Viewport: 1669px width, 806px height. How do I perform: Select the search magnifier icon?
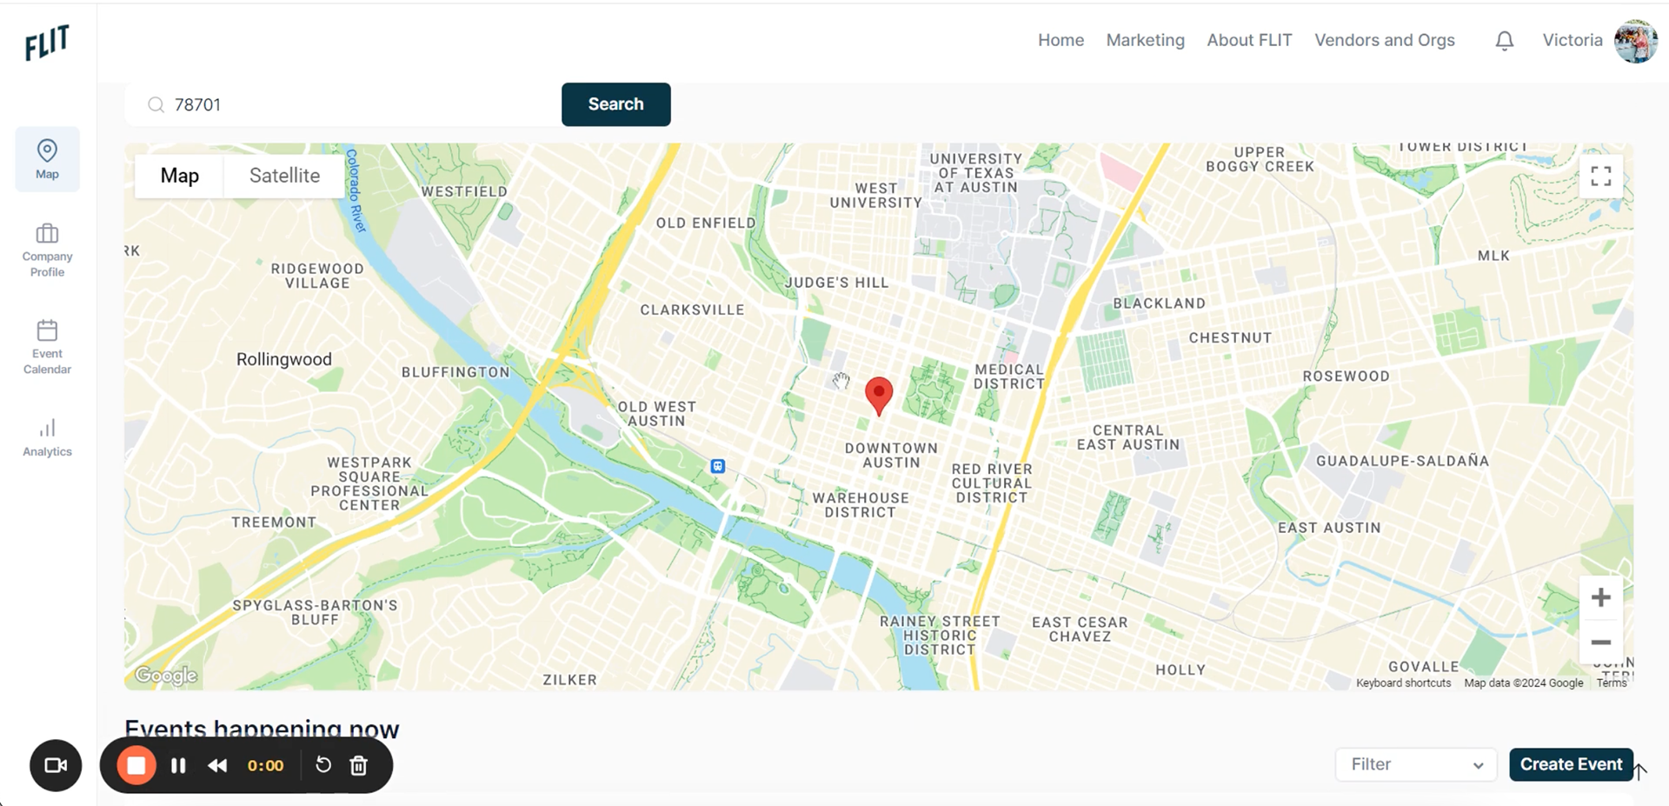tap(156, 105)
